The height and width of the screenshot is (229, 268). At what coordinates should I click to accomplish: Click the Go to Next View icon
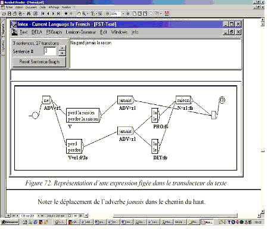[71, 14]
